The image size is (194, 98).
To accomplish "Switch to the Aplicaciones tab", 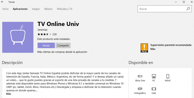I will point(20,9).
